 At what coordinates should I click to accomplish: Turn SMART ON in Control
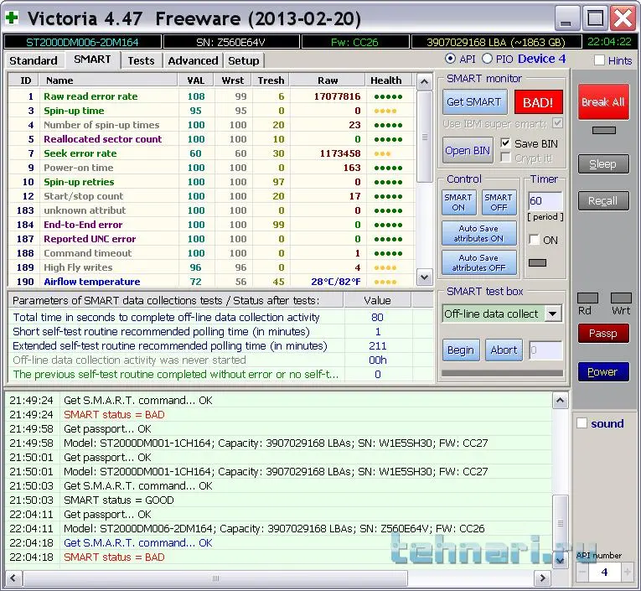pos(458,202)
